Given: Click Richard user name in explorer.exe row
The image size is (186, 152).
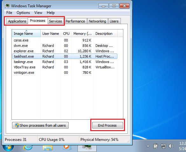Looking at the screenshot, I should click(x=48, y=51).
